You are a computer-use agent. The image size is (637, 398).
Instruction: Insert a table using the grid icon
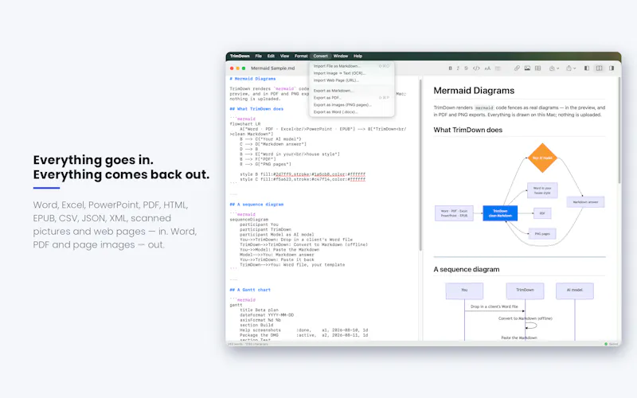[x=538, y=68]
